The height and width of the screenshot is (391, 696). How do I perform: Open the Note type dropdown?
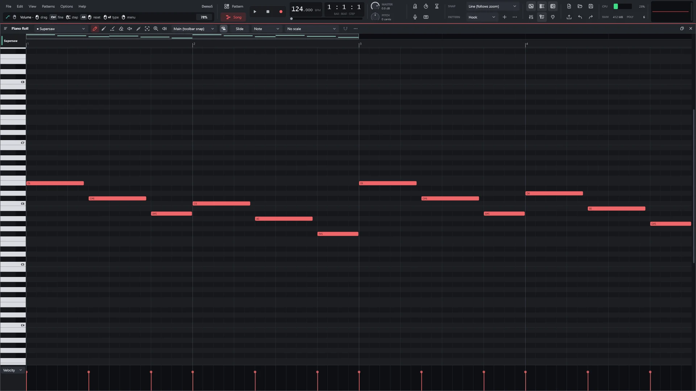266,29
